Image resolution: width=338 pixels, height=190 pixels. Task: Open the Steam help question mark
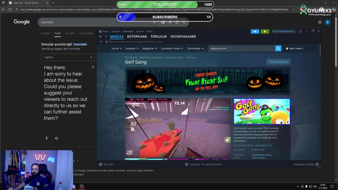point(273,31)
